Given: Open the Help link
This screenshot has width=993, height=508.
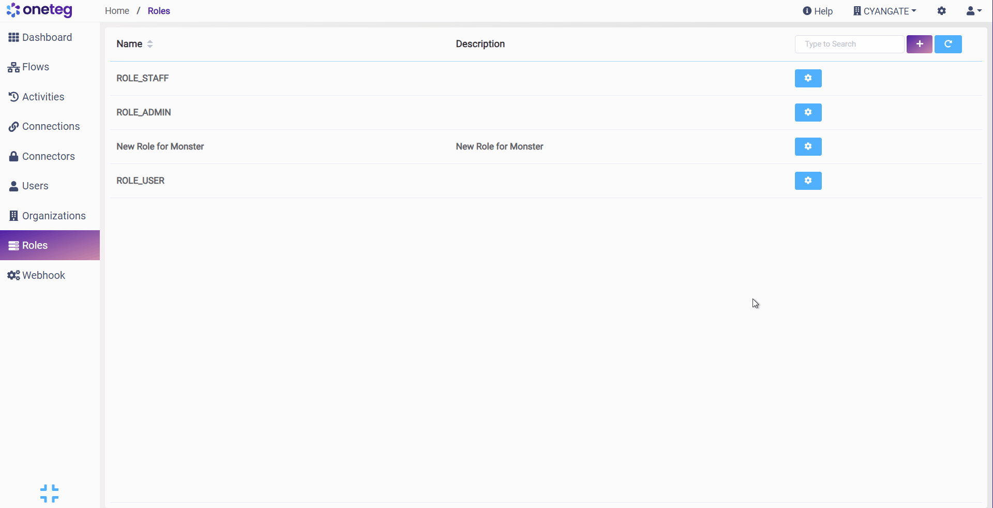Looking at the screenshot, I should (x=817, y=11).
